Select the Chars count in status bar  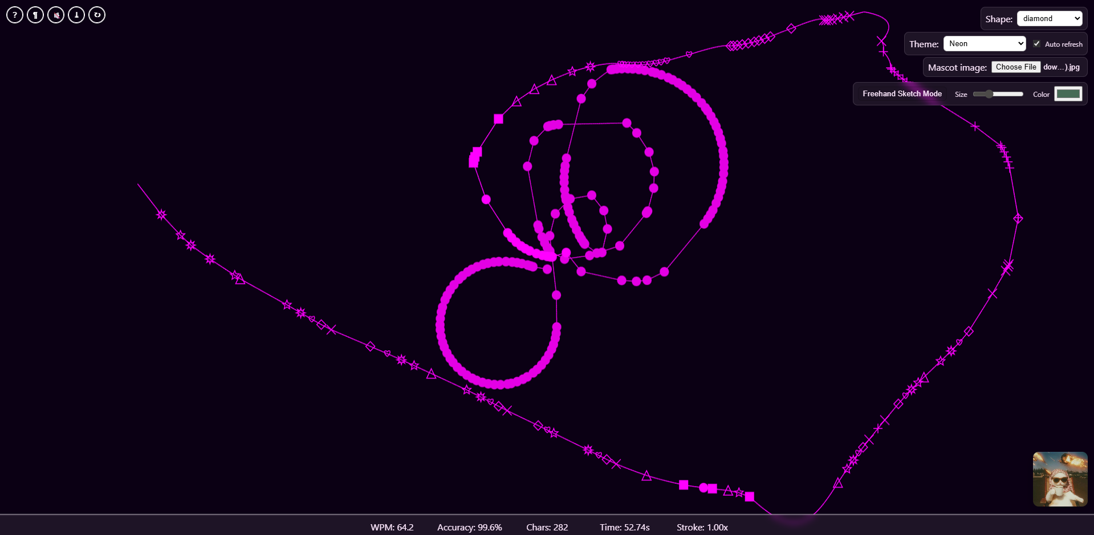(547, 528)
